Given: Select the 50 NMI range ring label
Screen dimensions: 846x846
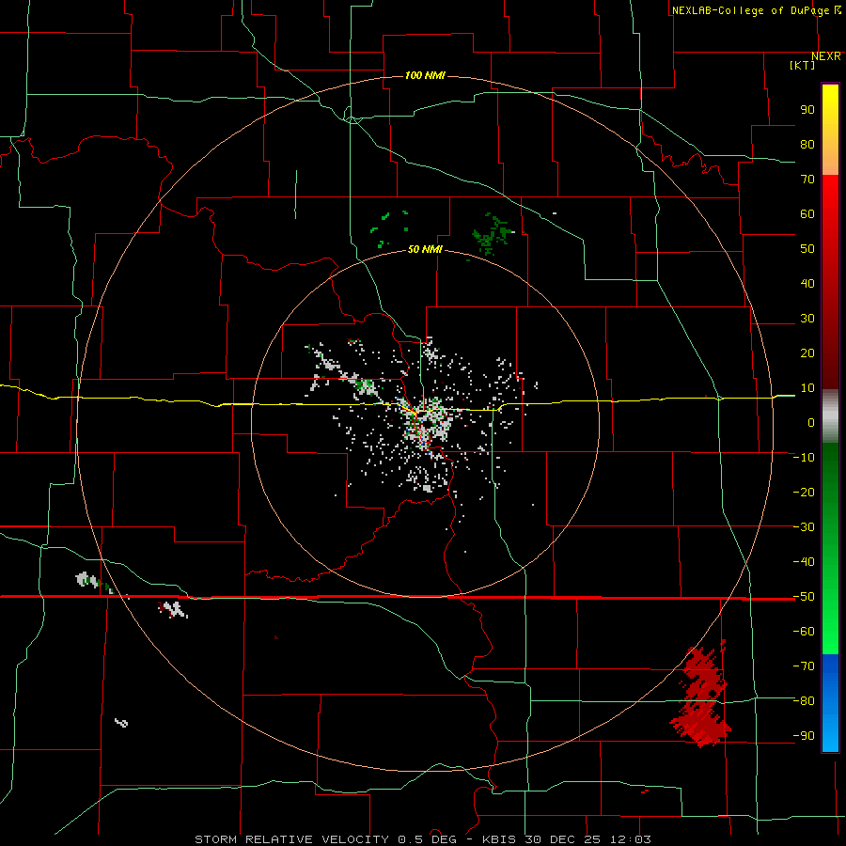Looking at the screenshot, I should [425, 249].
